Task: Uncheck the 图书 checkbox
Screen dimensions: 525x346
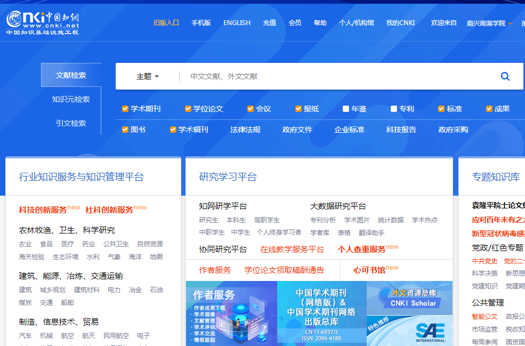Action: click(x=125, y=130)
